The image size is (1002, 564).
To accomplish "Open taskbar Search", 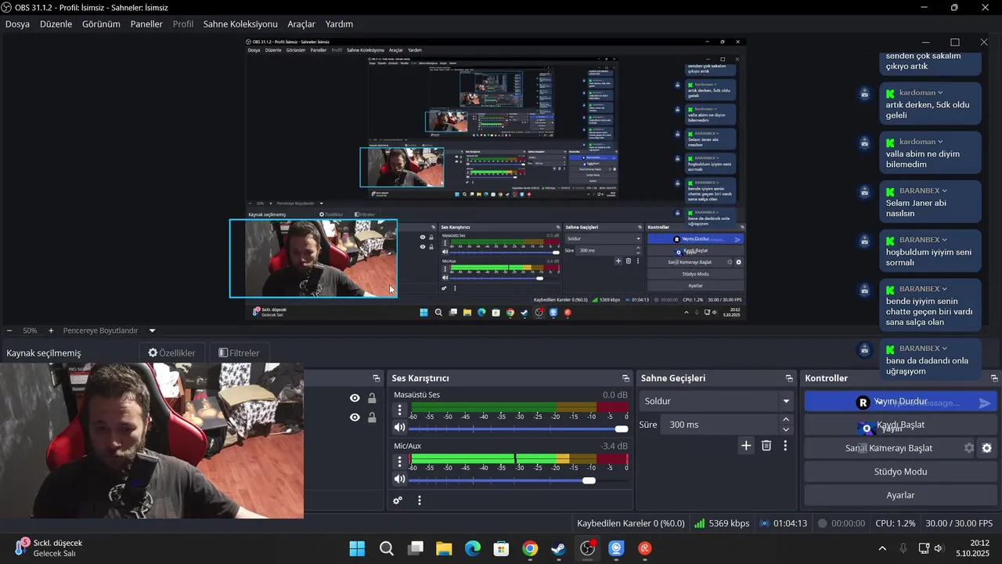I will point(387,548).
